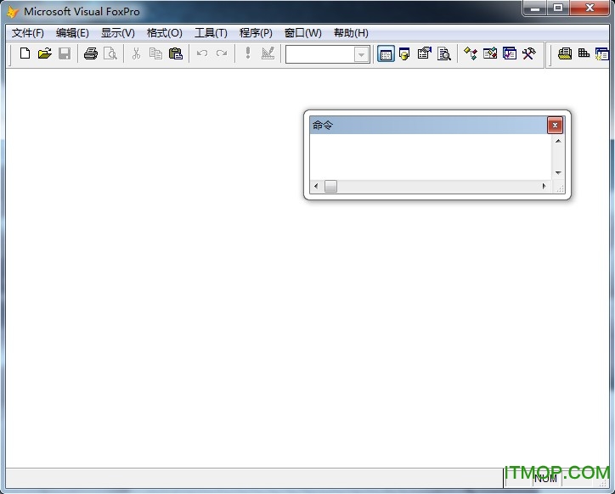Click the Open folder icon
Image resolution: width=615 pixels, height=494 pixels.
coord(45,53)
